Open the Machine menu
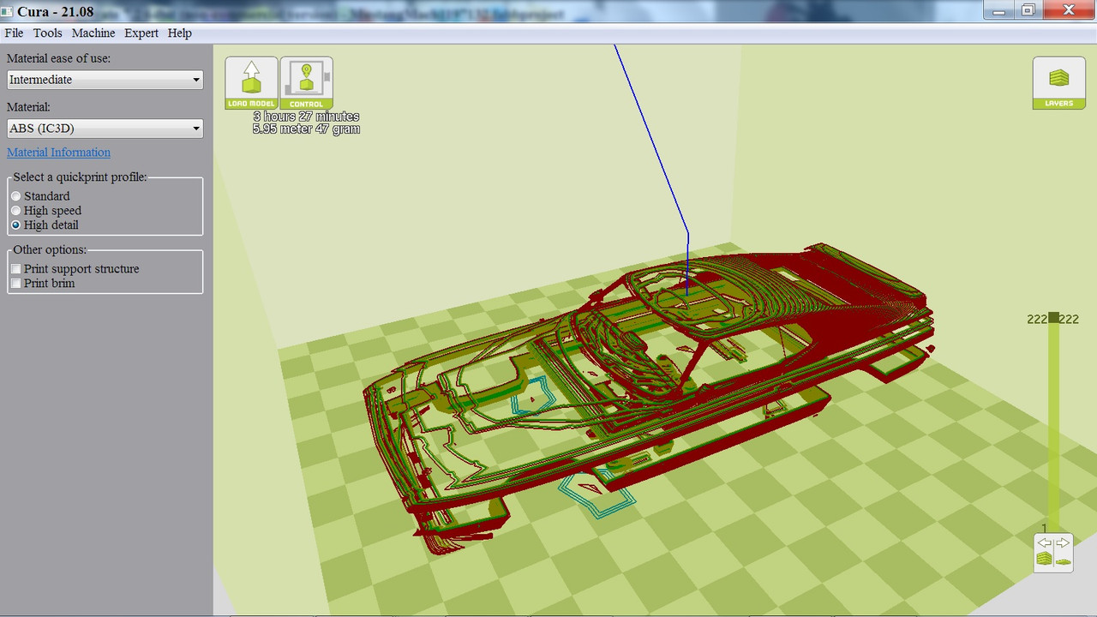Viewport: 1097px width, 617px height. click(93, 33)
